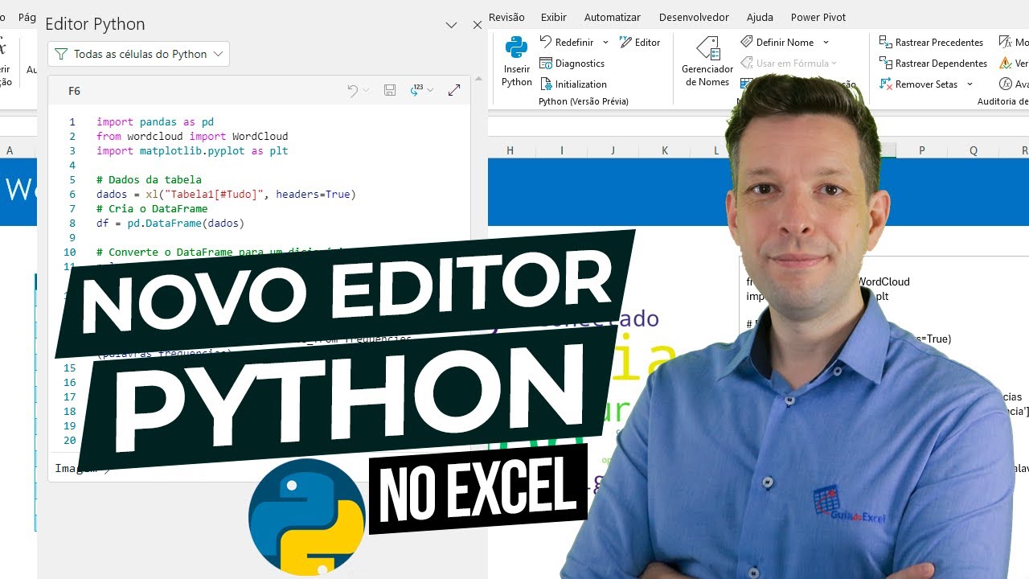Image resolution: width=1029 pixels, height=579 pixels.
Task: Select column P header
Action: coord(922,150)
